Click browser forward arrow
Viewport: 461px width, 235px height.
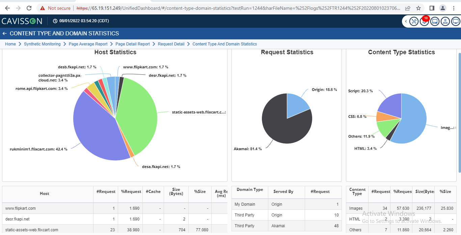pyautogui.click(x=18, y=8)
